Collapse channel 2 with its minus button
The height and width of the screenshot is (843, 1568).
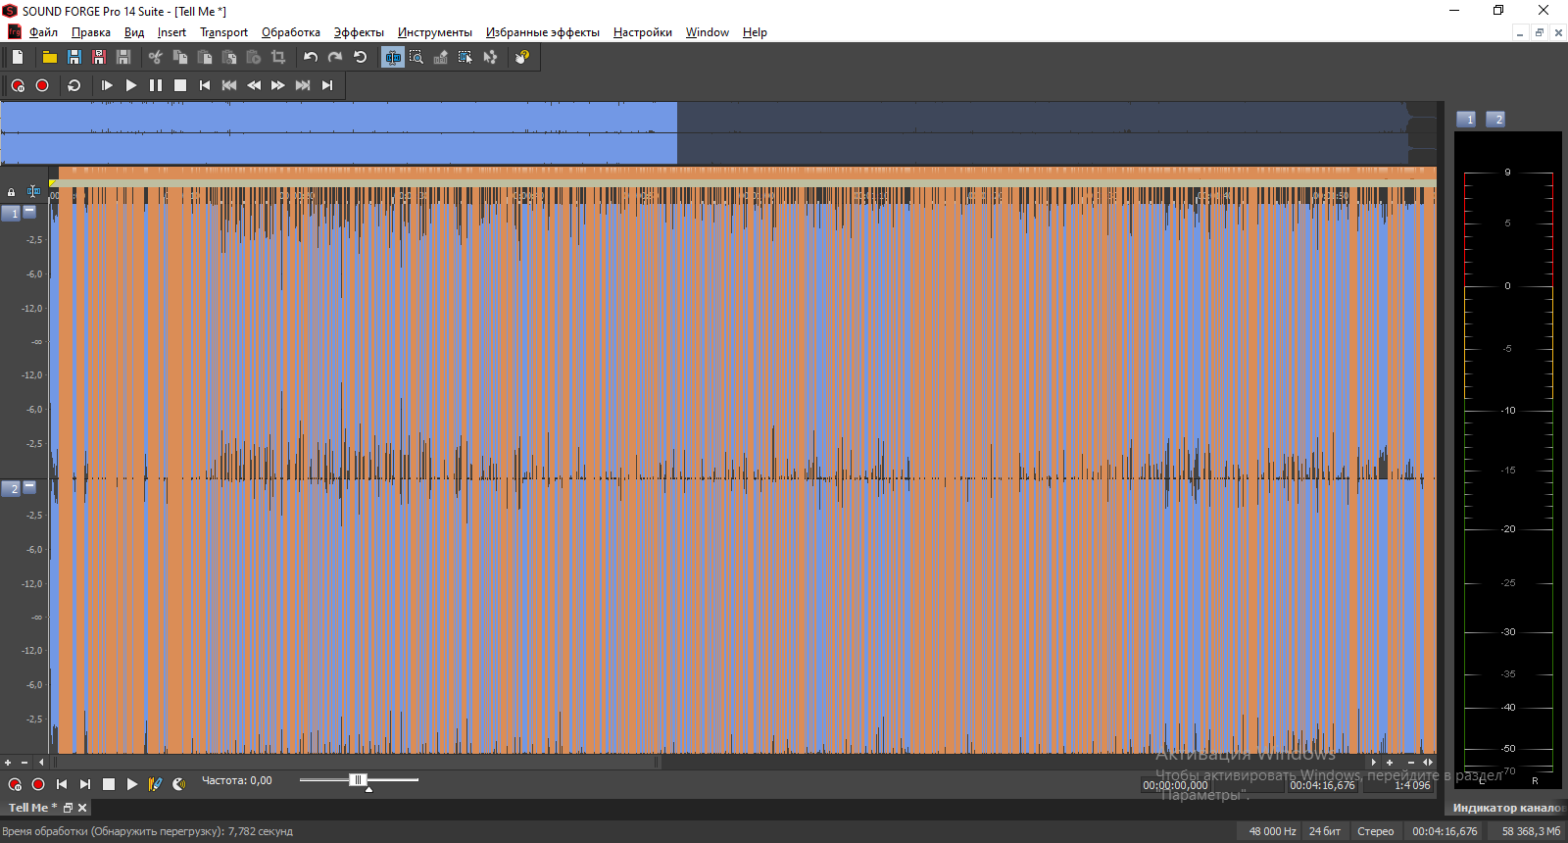[x=29, y=486]
